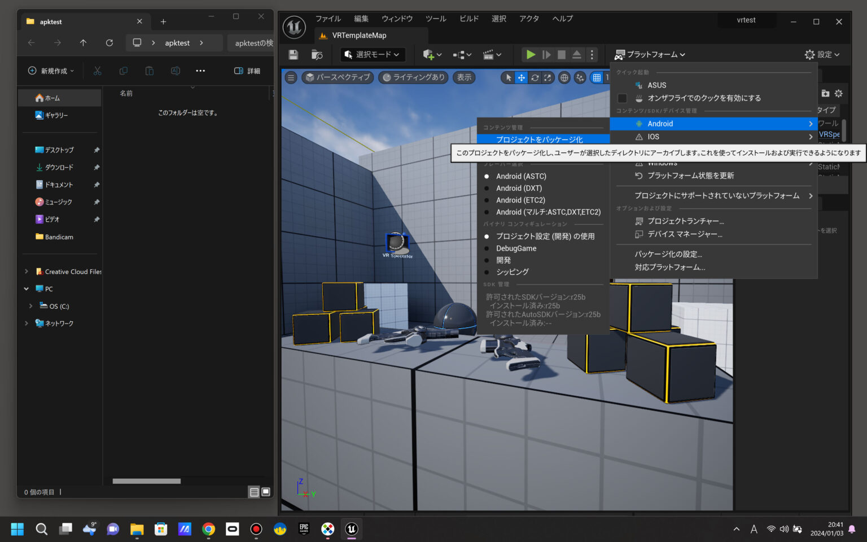This screenshot has height=542, width=867.
Task: Open the ビルド menu
Action: point(468,18)
